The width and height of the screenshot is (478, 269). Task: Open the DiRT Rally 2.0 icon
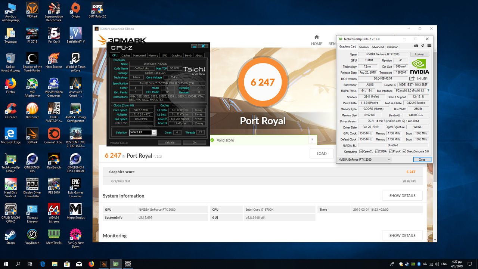97,10
